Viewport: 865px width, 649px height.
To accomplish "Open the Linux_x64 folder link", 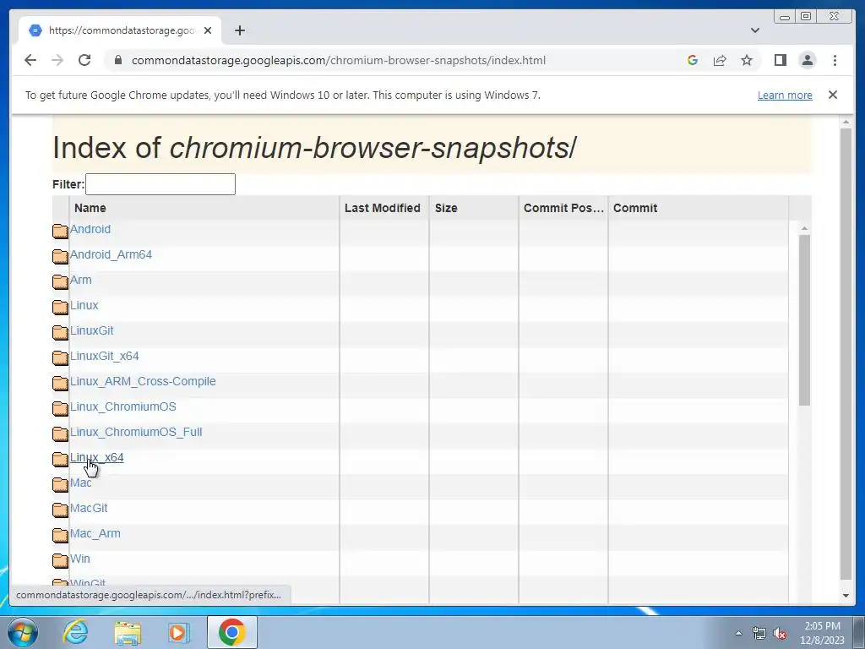I will (96, 457).
